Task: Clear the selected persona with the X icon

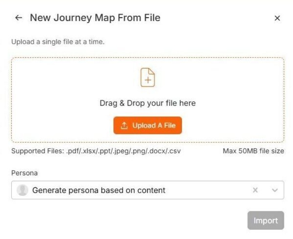Action: pos(255,190)
